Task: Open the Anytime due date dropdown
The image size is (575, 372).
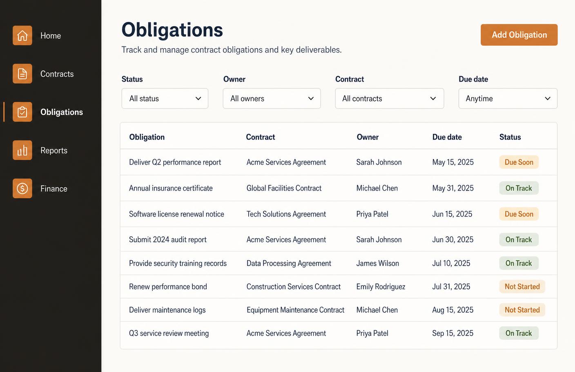Action: [x=508, y=99]
